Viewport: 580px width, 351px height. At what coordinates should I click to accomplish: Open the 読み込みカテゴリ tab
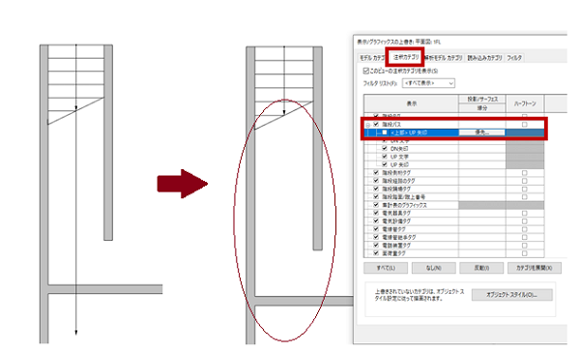[484, 58]
